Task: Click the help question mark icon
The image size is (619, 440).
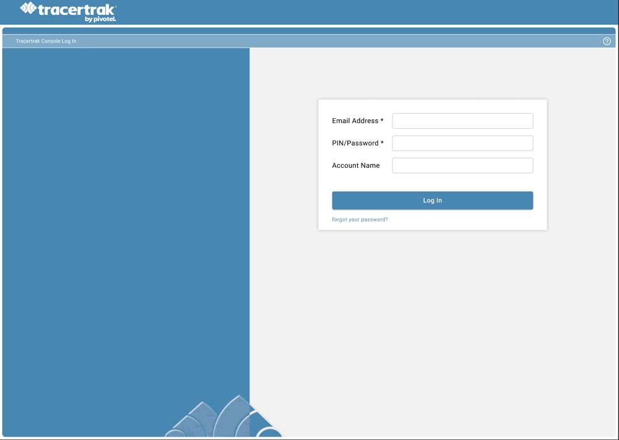Action: click(x=607, y=41)
